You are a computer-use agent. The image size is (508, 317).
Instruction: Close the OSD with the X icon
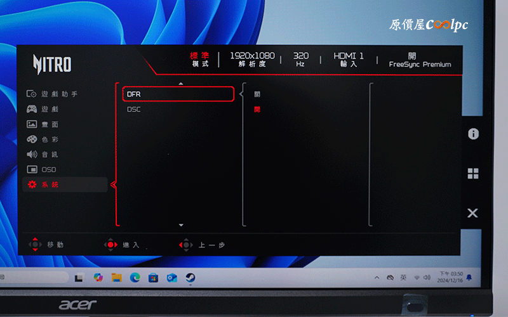click(x=472, y=213)
